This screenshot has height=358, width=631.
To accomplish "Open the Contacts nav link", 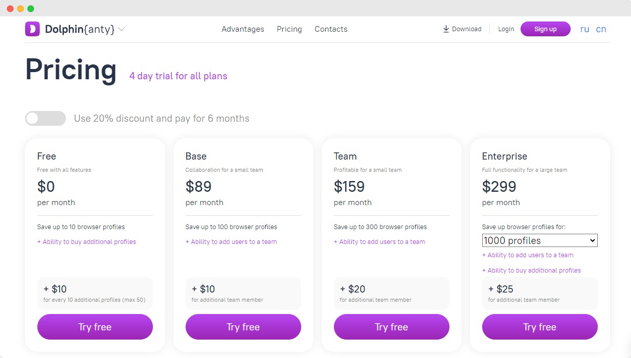I will [x=331, y=29].
